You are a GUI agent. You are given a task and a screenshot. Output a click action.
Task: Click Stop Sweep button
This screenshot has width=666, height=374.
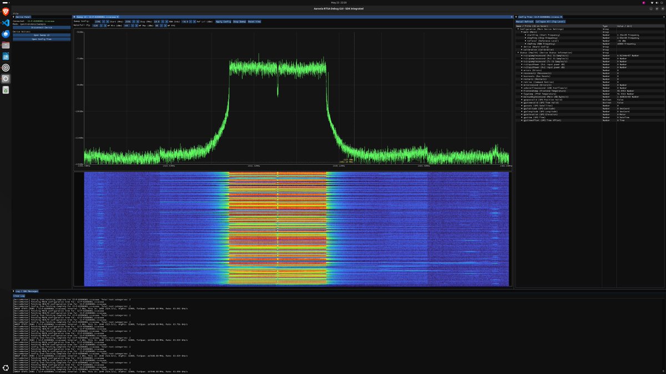pyautogui.click(x=239, y=22)
